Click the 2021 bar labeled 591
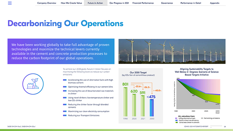 click(143, 106)
